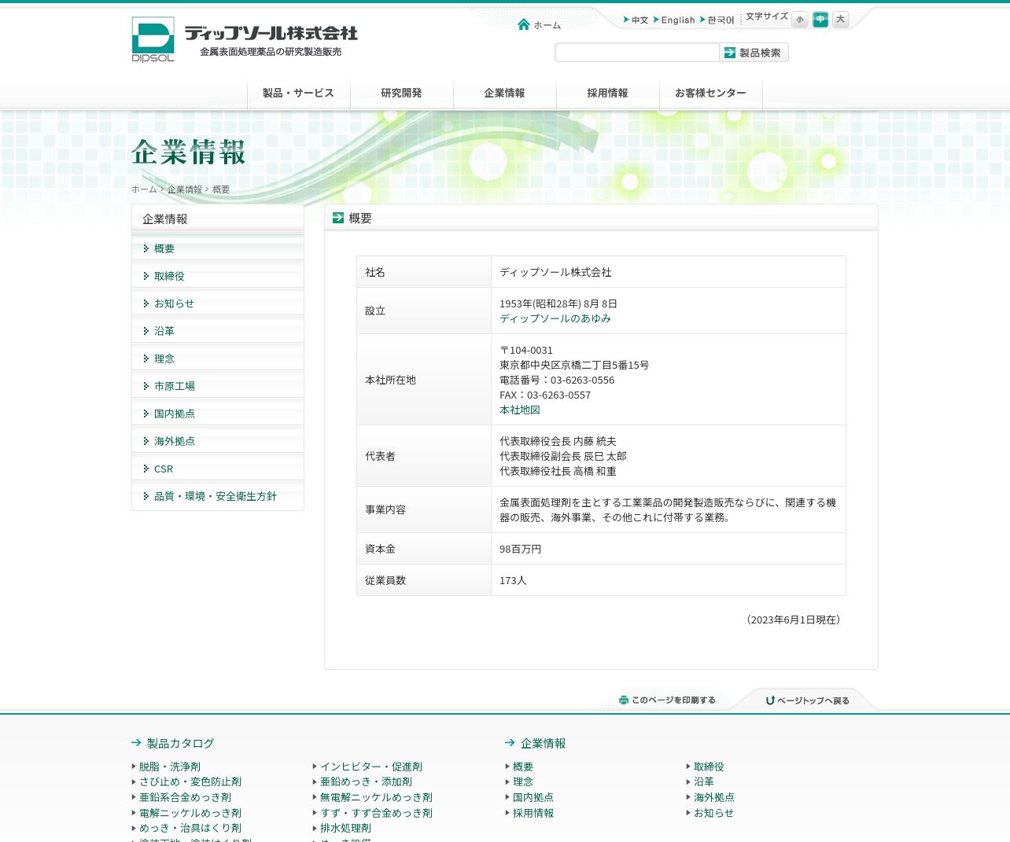Viewport: 1010px width, 842px height.
Task: Open footer link 概要
Action: (522, 767)
